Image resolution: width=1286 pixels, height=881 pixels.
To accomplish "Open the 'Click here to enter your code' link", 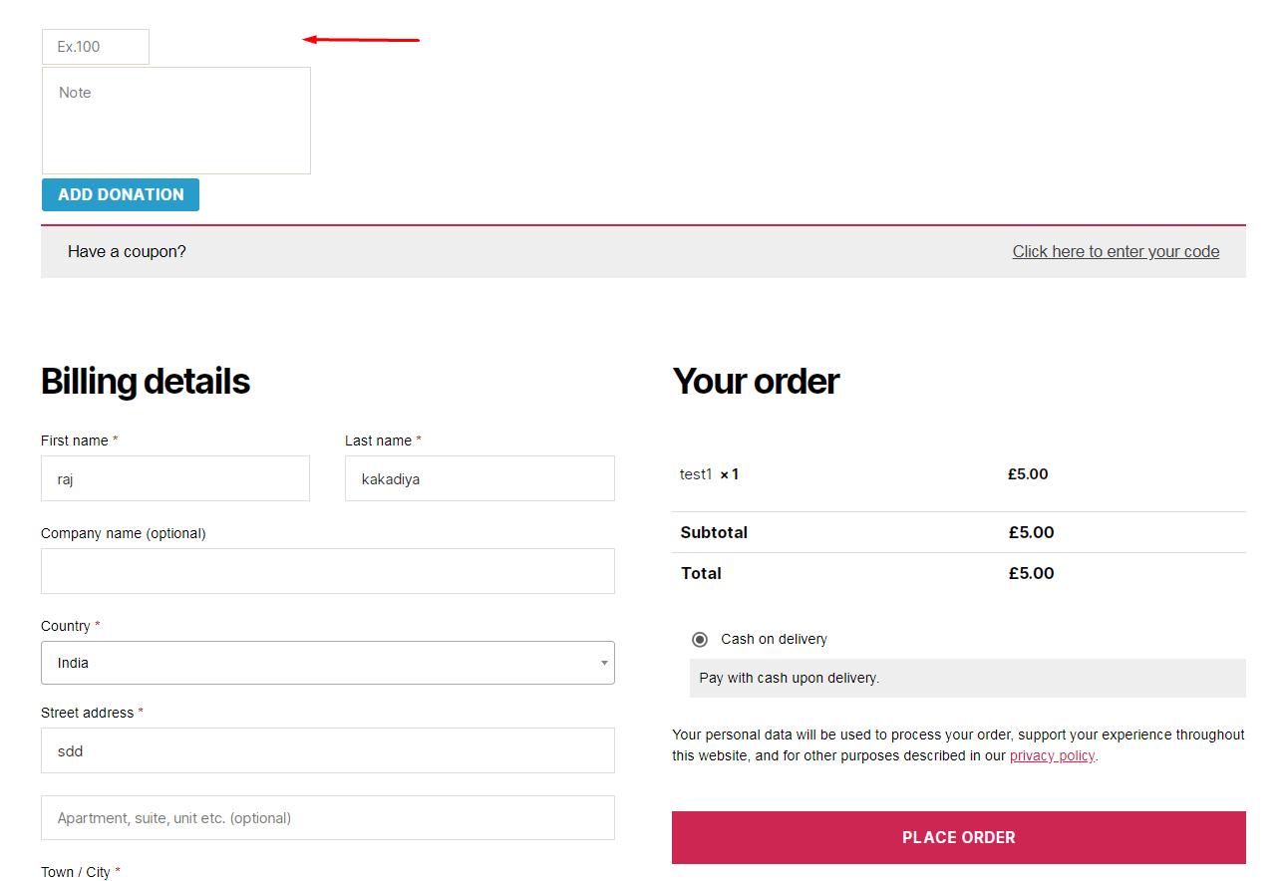I will 1116,251.
